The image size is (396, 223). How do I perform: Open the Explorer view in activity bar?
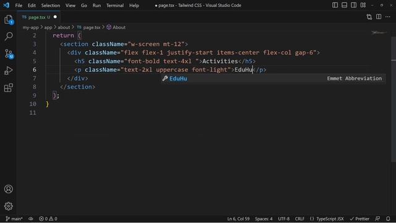click(8, 19)
